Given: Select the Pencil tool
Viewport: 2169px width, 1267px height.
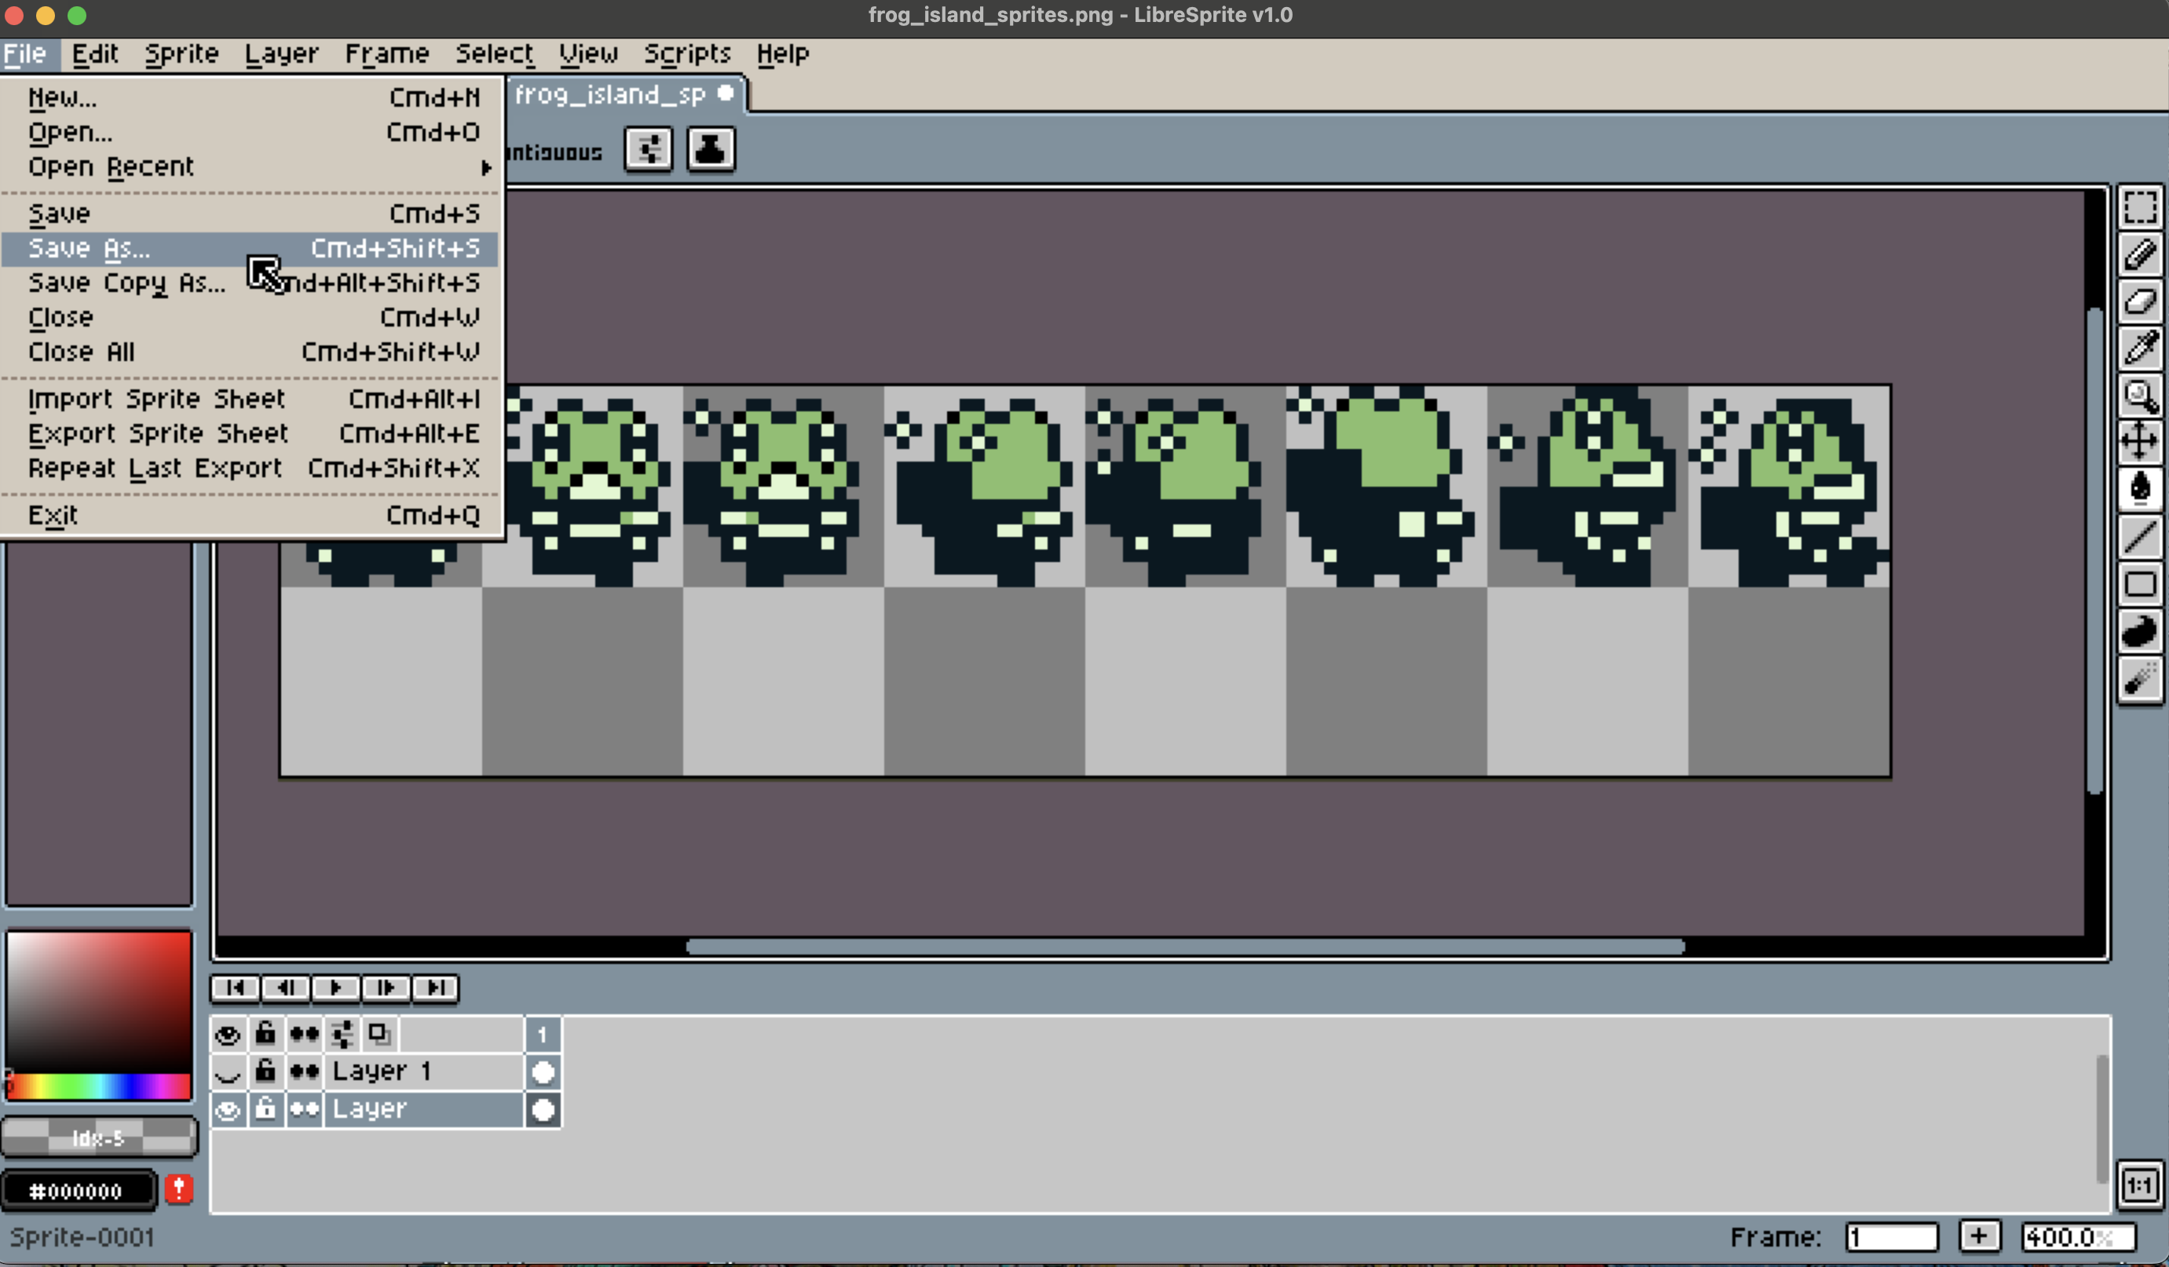Looking at the screenshot, I should [2140, 254].
